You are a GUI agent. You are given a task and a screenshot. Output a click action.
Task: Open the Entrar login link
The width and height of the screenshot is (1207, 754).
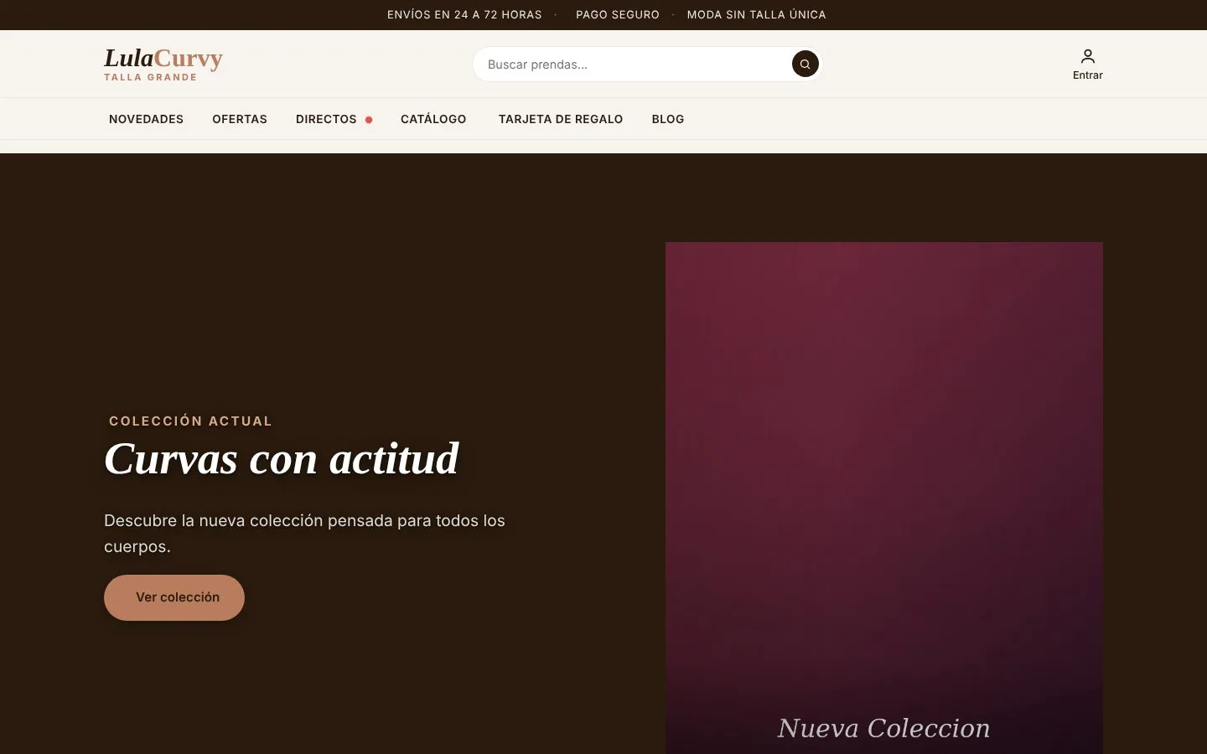click(x=1087, y=65)
